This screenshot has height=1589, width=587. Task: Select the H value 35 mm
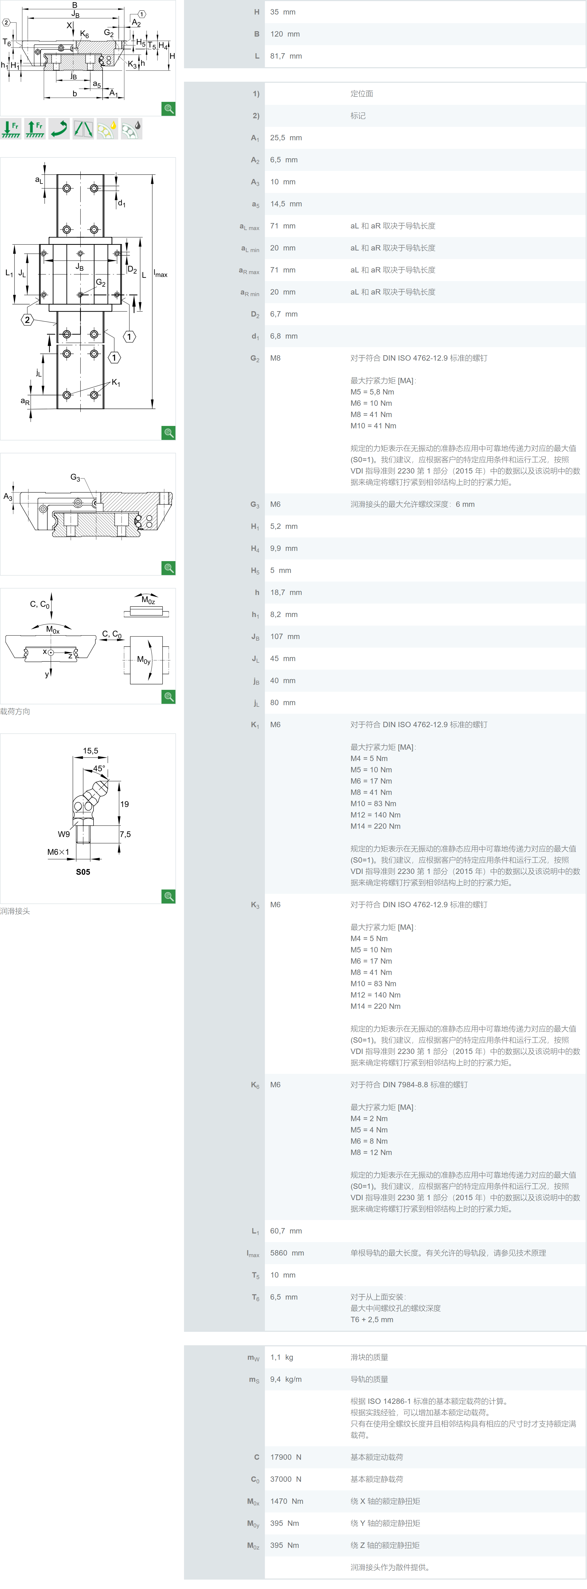(282, 12)
